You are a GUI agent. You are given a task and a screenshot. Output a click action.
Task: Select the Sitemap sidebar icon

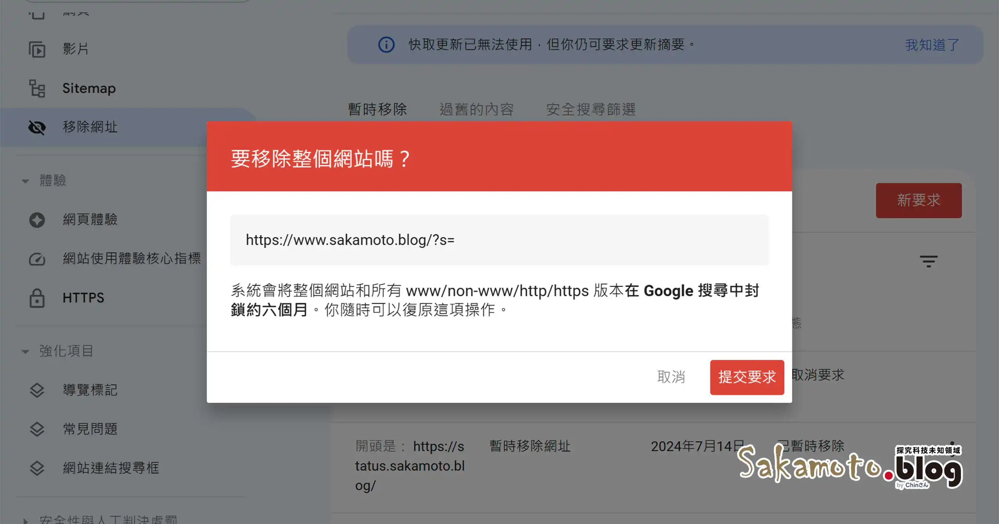[37, 89]
